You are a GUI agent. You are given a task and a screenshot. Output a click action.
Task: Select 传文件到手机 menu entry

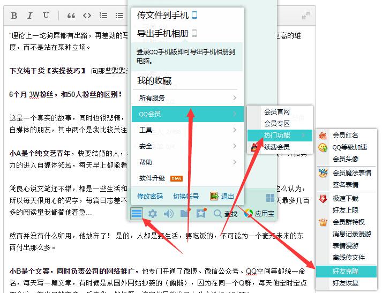pos(187,15)
